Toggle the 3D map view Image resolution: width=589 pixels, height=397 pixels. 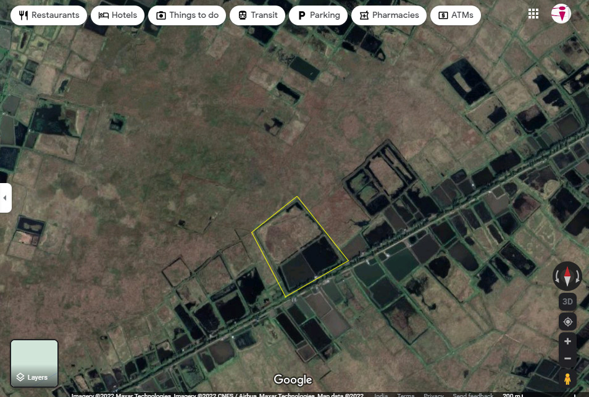pos(567,301)
